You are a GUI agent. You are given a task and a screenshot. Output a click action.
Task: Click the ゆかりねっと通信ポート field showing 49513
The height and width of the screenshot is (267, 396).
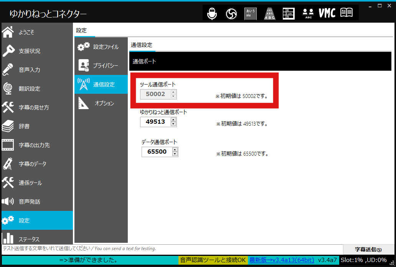155,122
